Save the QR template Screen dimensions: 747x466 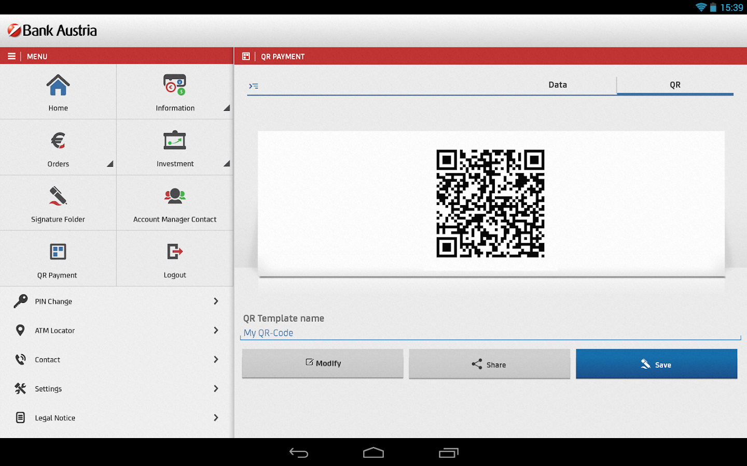[656, 364]
